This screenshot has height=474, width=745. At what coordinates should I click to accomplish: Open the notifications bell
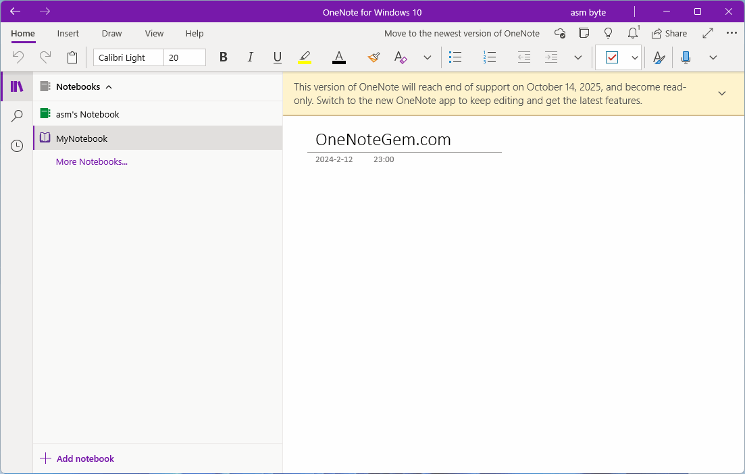[633, 33]
